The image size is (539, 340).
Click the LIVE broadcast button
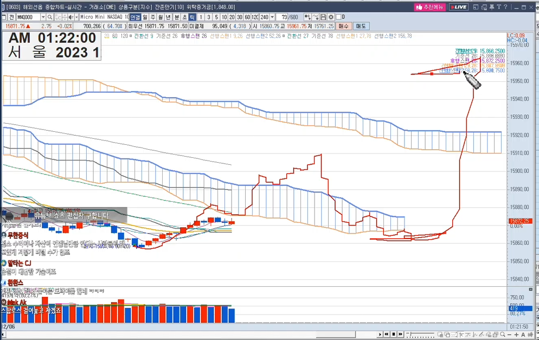[x=459, y=7]
